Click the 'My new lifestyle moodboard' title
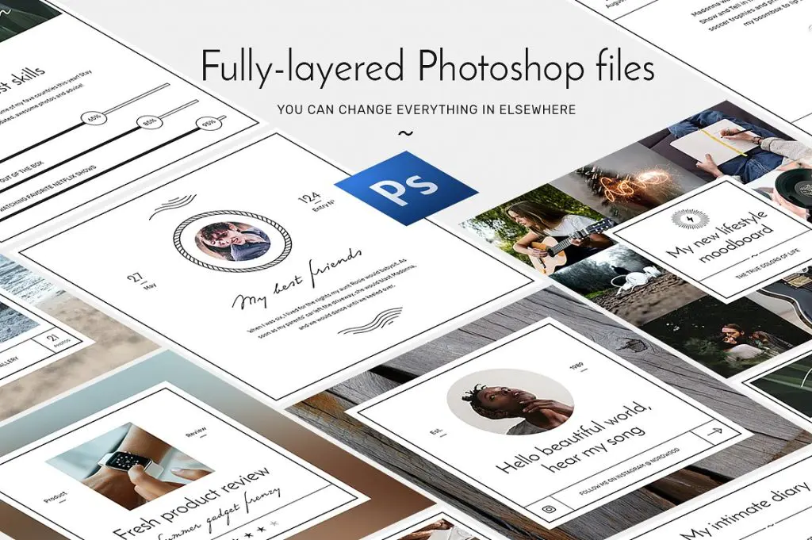Viewport: 812px width, 540px height. [x=721, y=238]
